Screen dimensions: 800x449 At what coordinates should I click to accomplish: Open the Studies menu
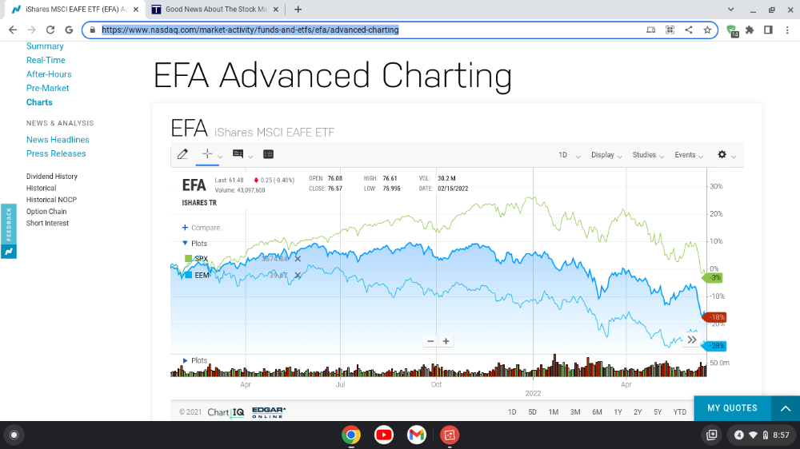tap(648, 155)
